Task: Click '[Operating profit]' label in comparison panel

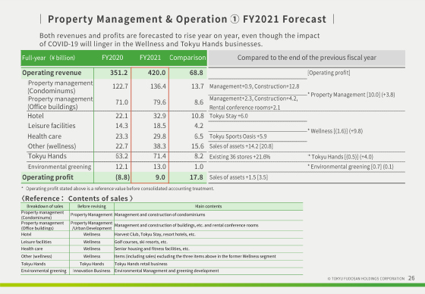Action: pyautogui.click(x=329, y=73)
